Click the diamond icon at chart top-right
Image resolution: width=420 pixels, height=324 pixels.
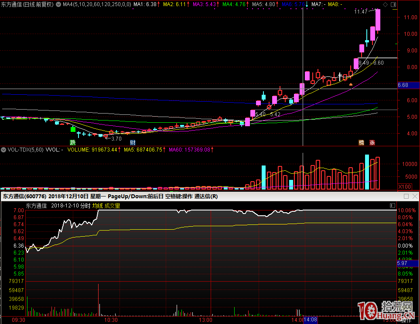[384, 4]
